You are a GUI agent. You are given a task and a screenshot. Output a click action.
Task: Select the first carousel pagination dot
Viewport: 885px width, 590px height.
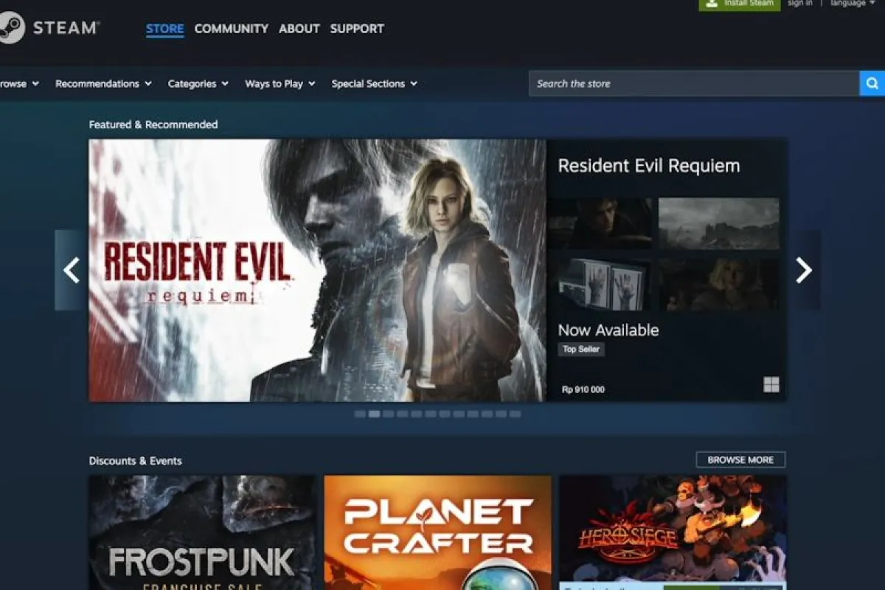(360, 414)
